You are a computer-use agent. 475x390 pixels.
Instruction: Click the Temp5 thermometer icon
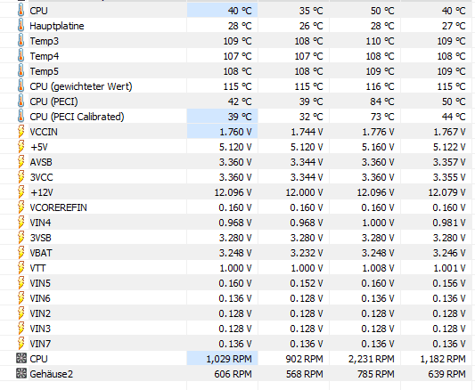point(20,71)
